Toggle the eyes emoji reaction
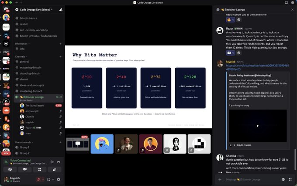This screenshot has height=186, width=297. pyautogui.click(x=231, y=53)
